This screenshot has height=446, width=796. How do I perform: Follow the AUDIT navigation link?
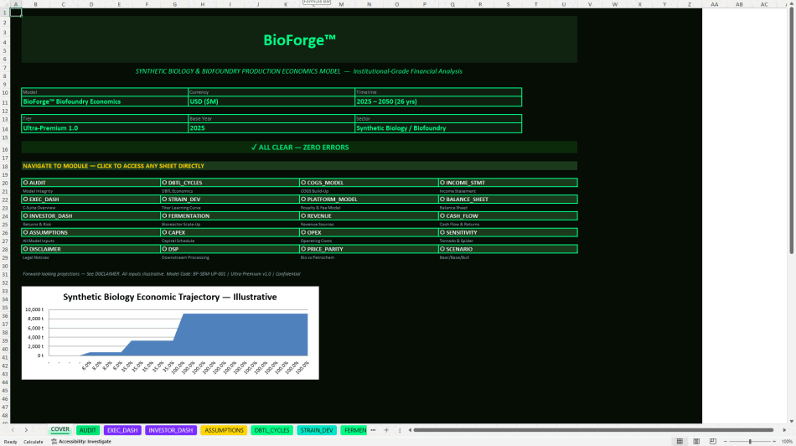click(90, 183)
